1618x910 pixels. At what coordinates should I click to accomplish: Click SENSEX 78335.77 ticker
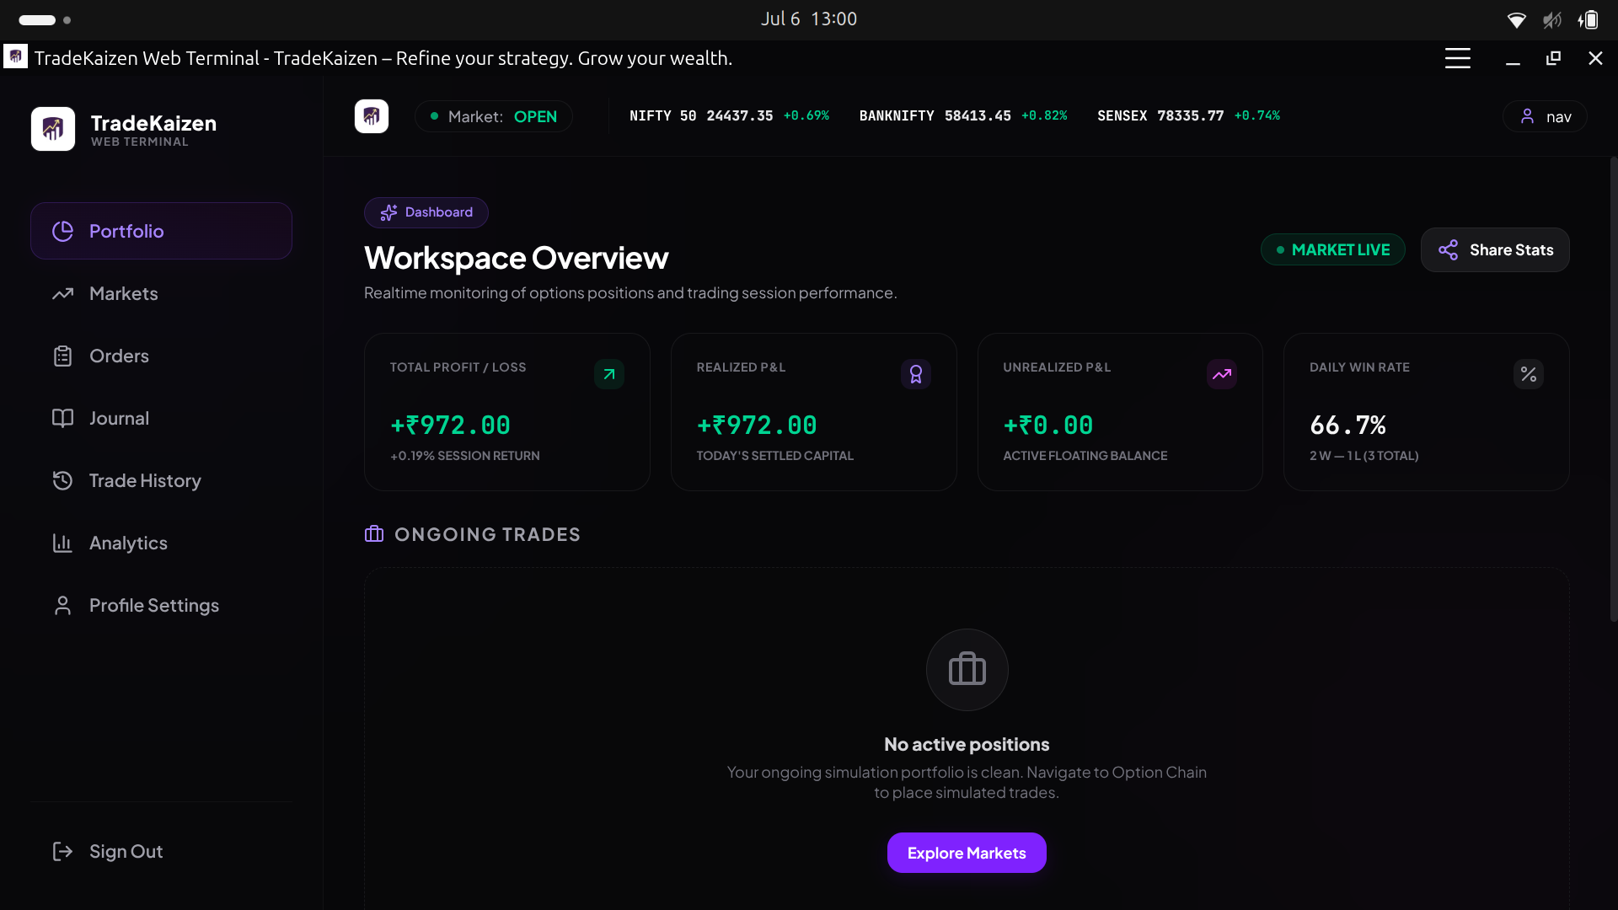(x=1188, y=115)
